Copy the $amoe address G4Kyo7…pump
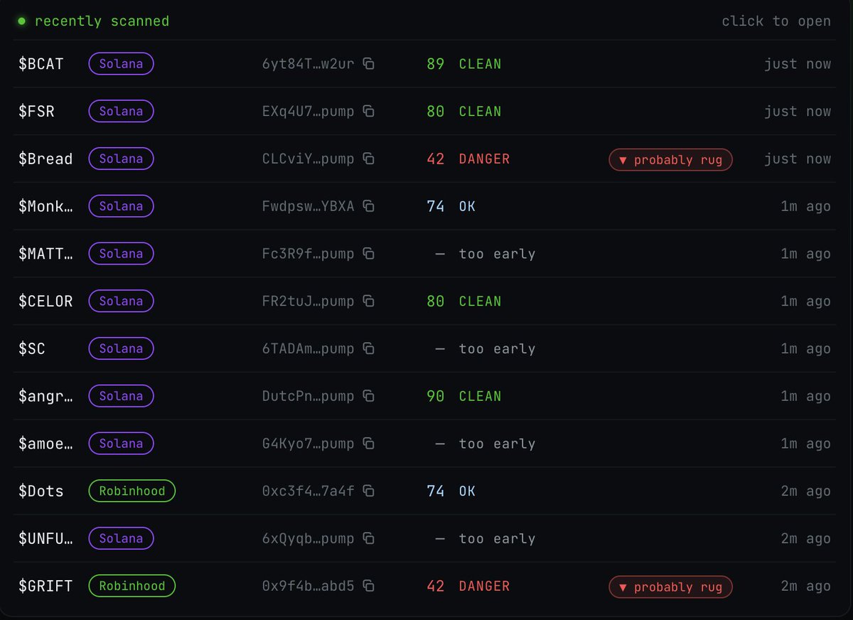853x620 pixels. pos(368,443)
